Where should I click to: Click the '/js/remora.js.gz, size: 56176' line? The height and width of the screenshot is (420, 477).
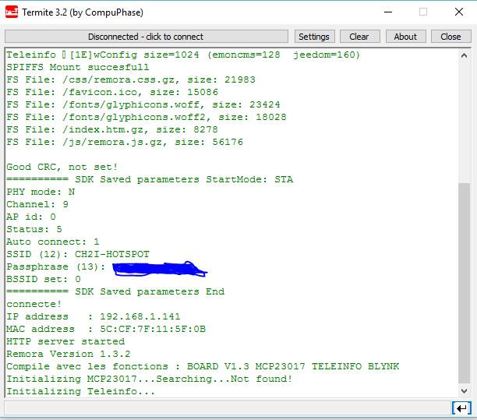(125, 142)
